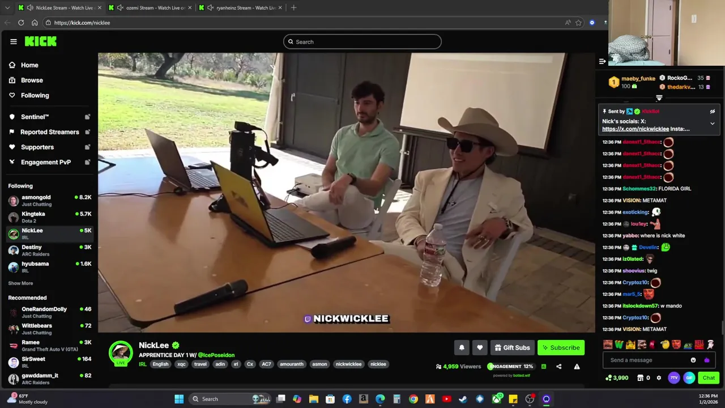
Task: Click the green engagement chart icon
Action: coord(544,367)
